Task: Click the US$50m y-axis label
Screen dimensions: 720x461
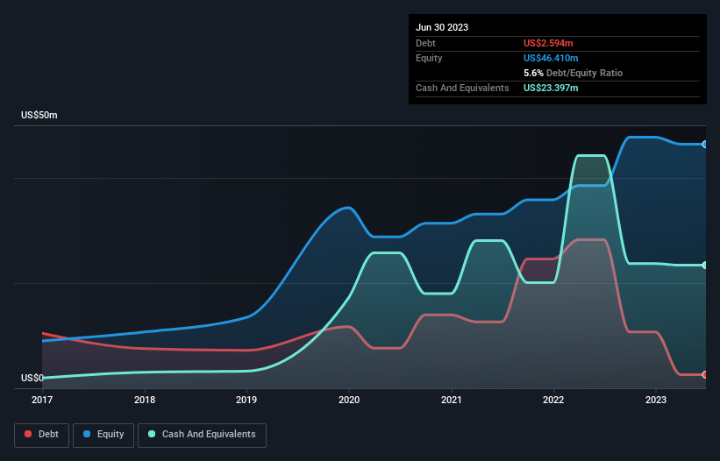Action: tap(39, 115)
